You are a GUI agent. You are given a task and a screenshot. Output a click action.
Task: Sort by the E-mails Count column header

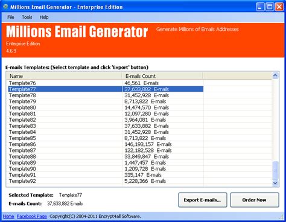(162, 76)
